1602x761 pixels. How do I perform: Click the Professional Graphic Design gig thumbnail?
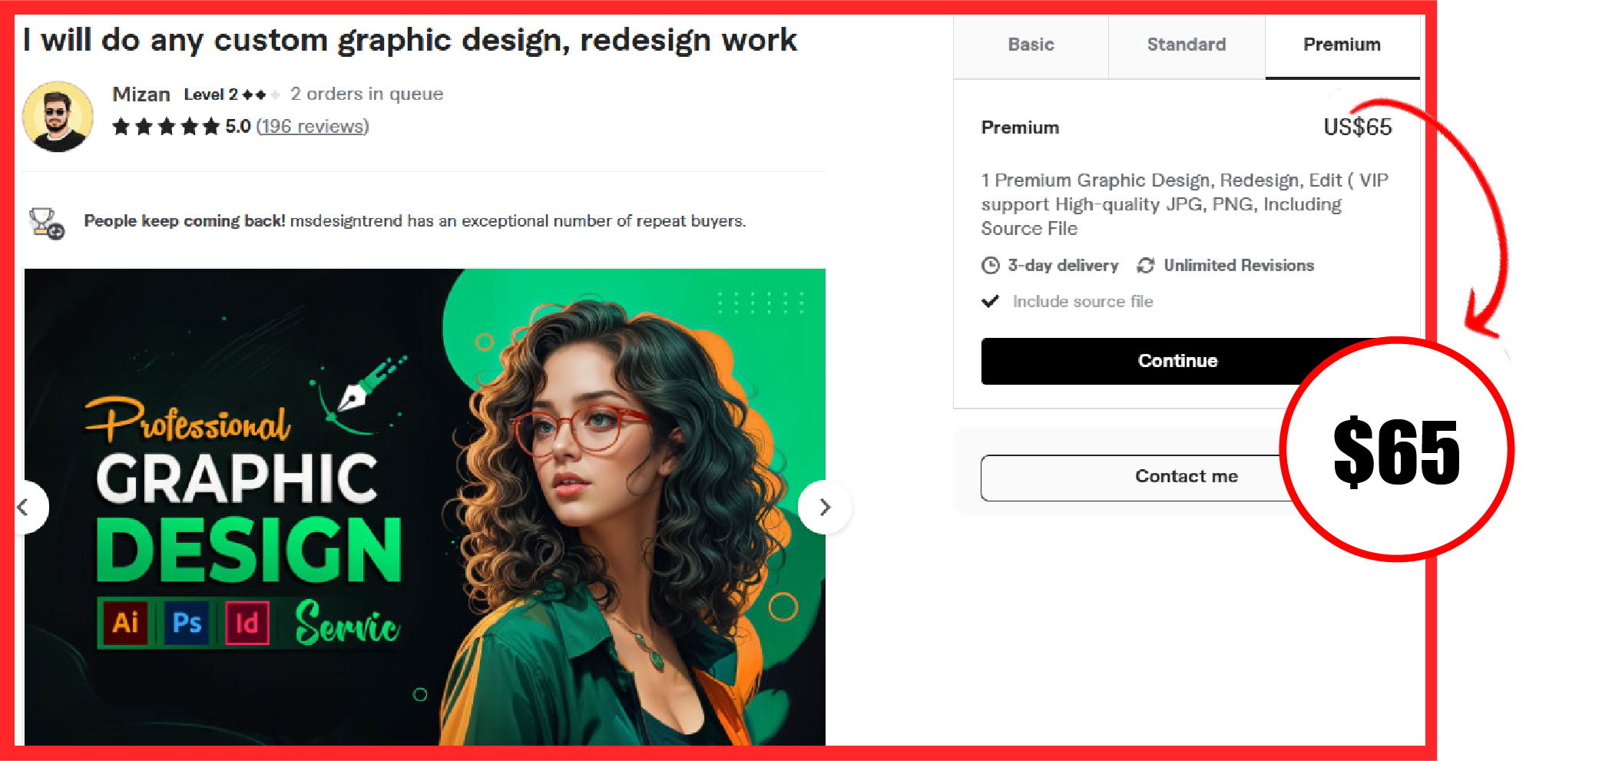click(425, 507)
